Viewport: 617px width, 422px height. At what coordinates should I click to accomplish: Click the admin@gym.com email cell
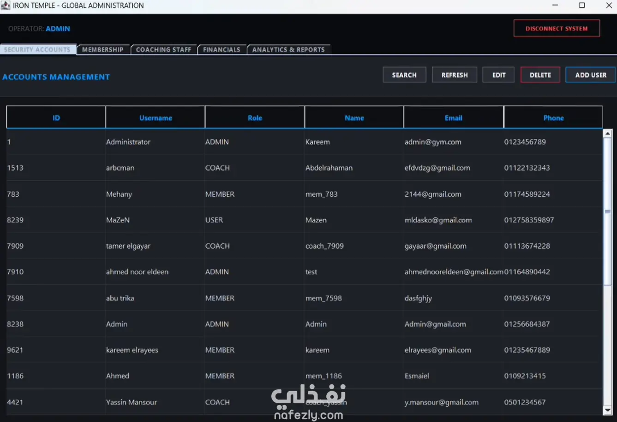tap(454, 142)
